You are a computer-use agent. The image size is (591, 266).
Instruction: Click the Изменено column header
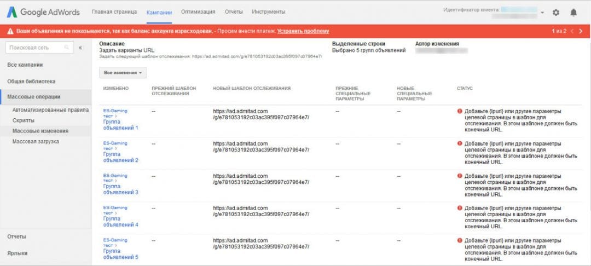(116, 88)
